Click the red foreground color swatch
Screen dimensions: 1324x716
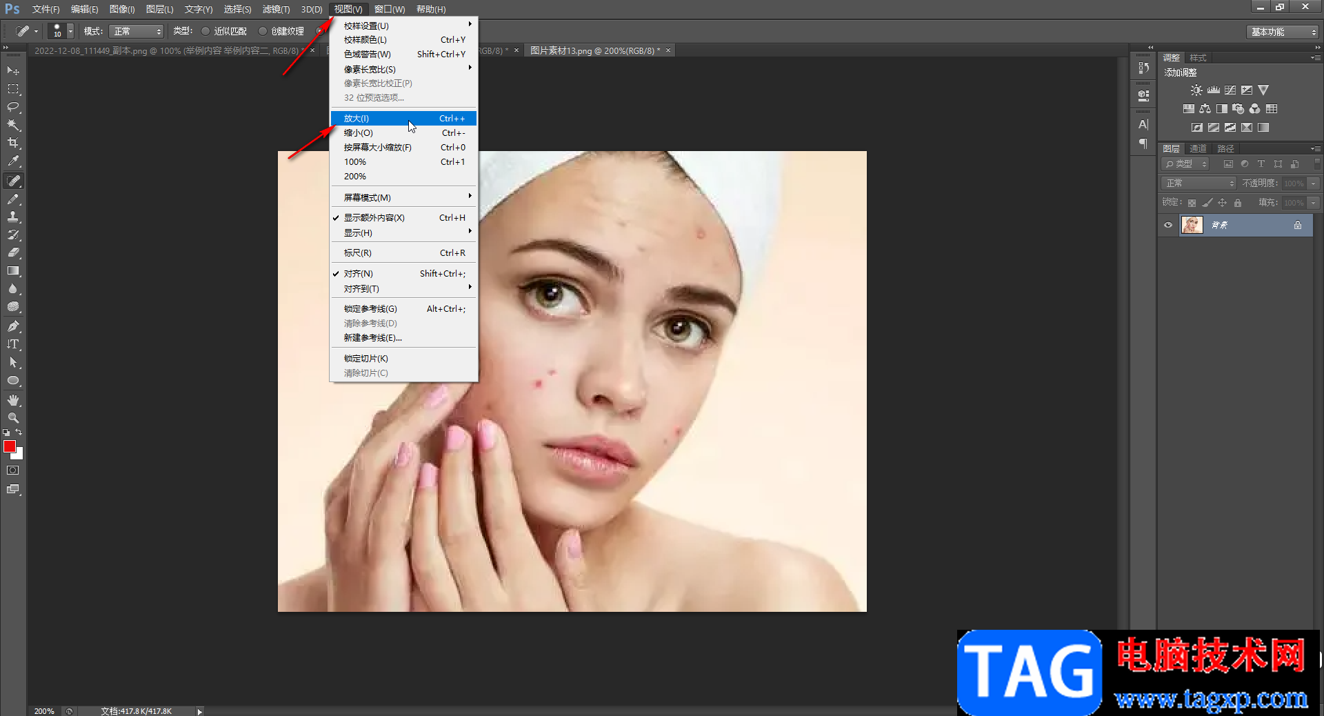pos(9,446)
